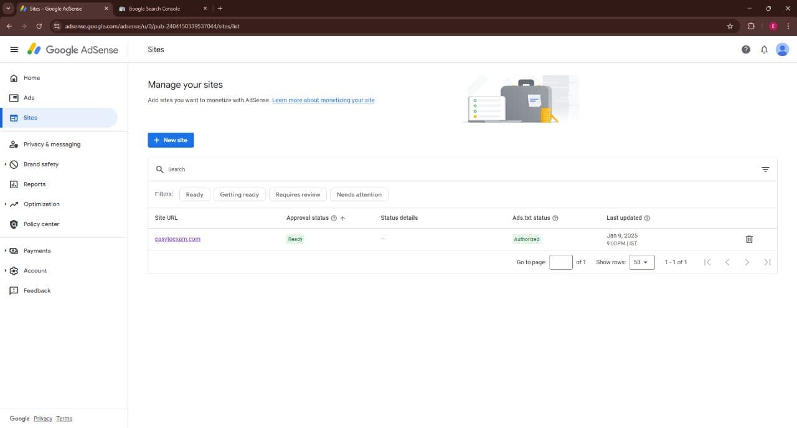
Task: Click the Authorized ads.txt badge
Action: 527,239
